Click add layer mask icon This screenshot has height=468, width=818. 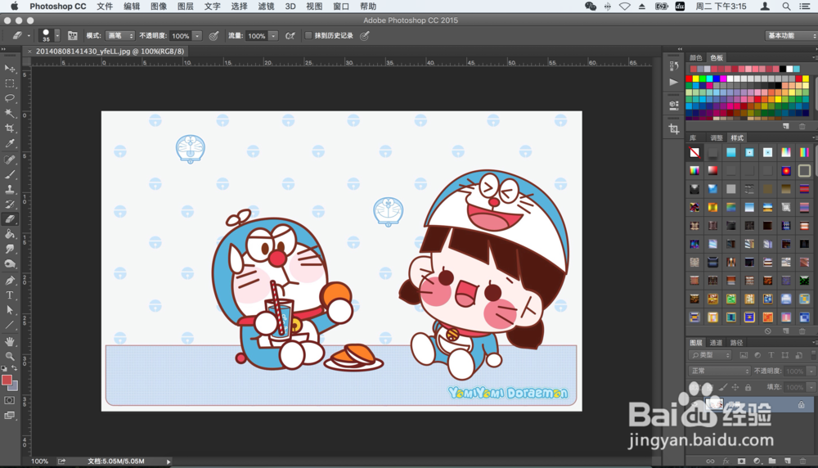pos(741,461)
